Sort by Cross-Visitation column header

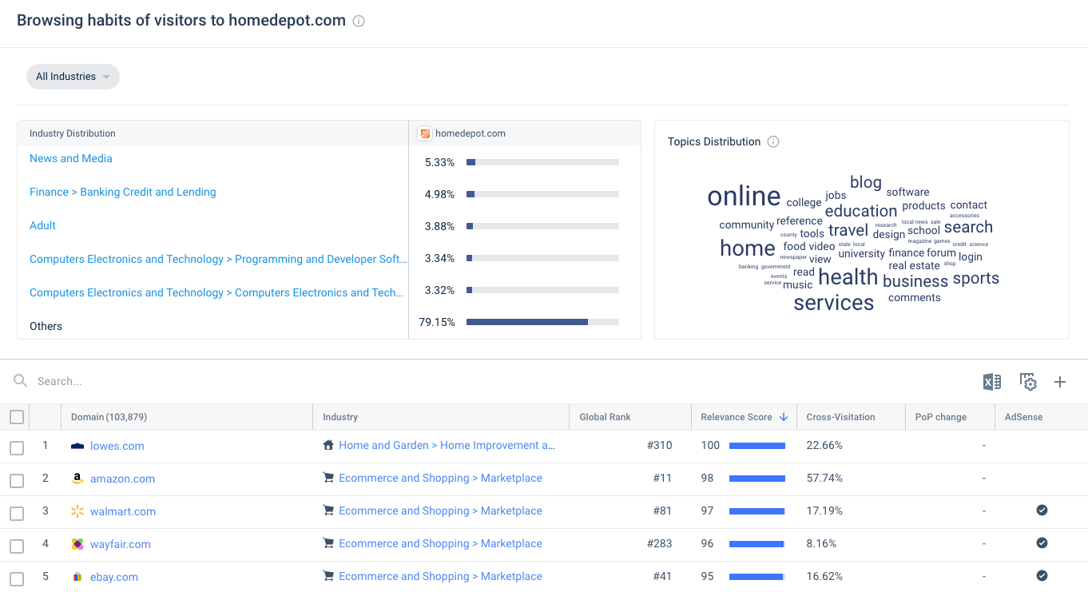(x=840, y=417)
